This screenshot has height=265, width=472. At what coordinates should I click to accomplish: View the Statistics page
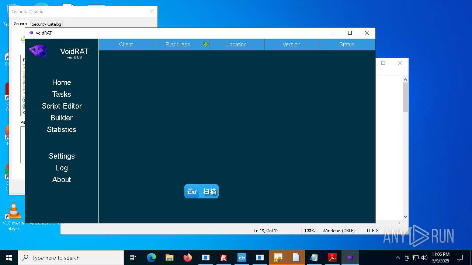[62, 130]
